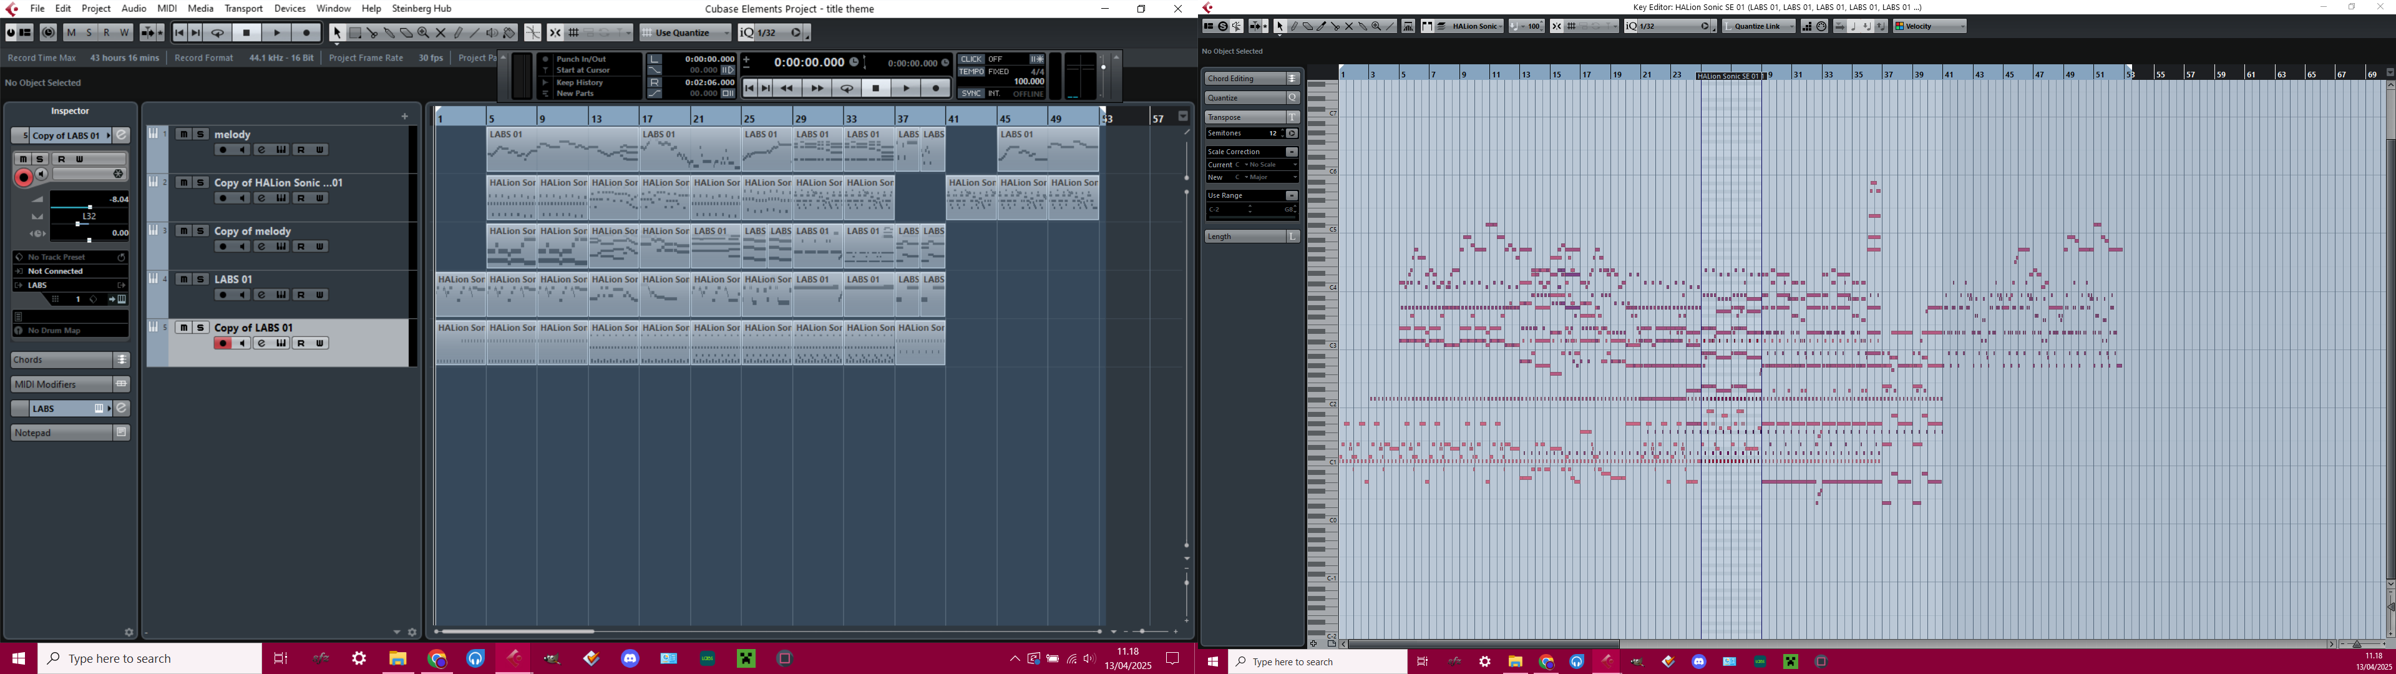Select the Line tool in Key Editor
The height and width of the screenshot is (674, 2396).
click(1391, 26)
